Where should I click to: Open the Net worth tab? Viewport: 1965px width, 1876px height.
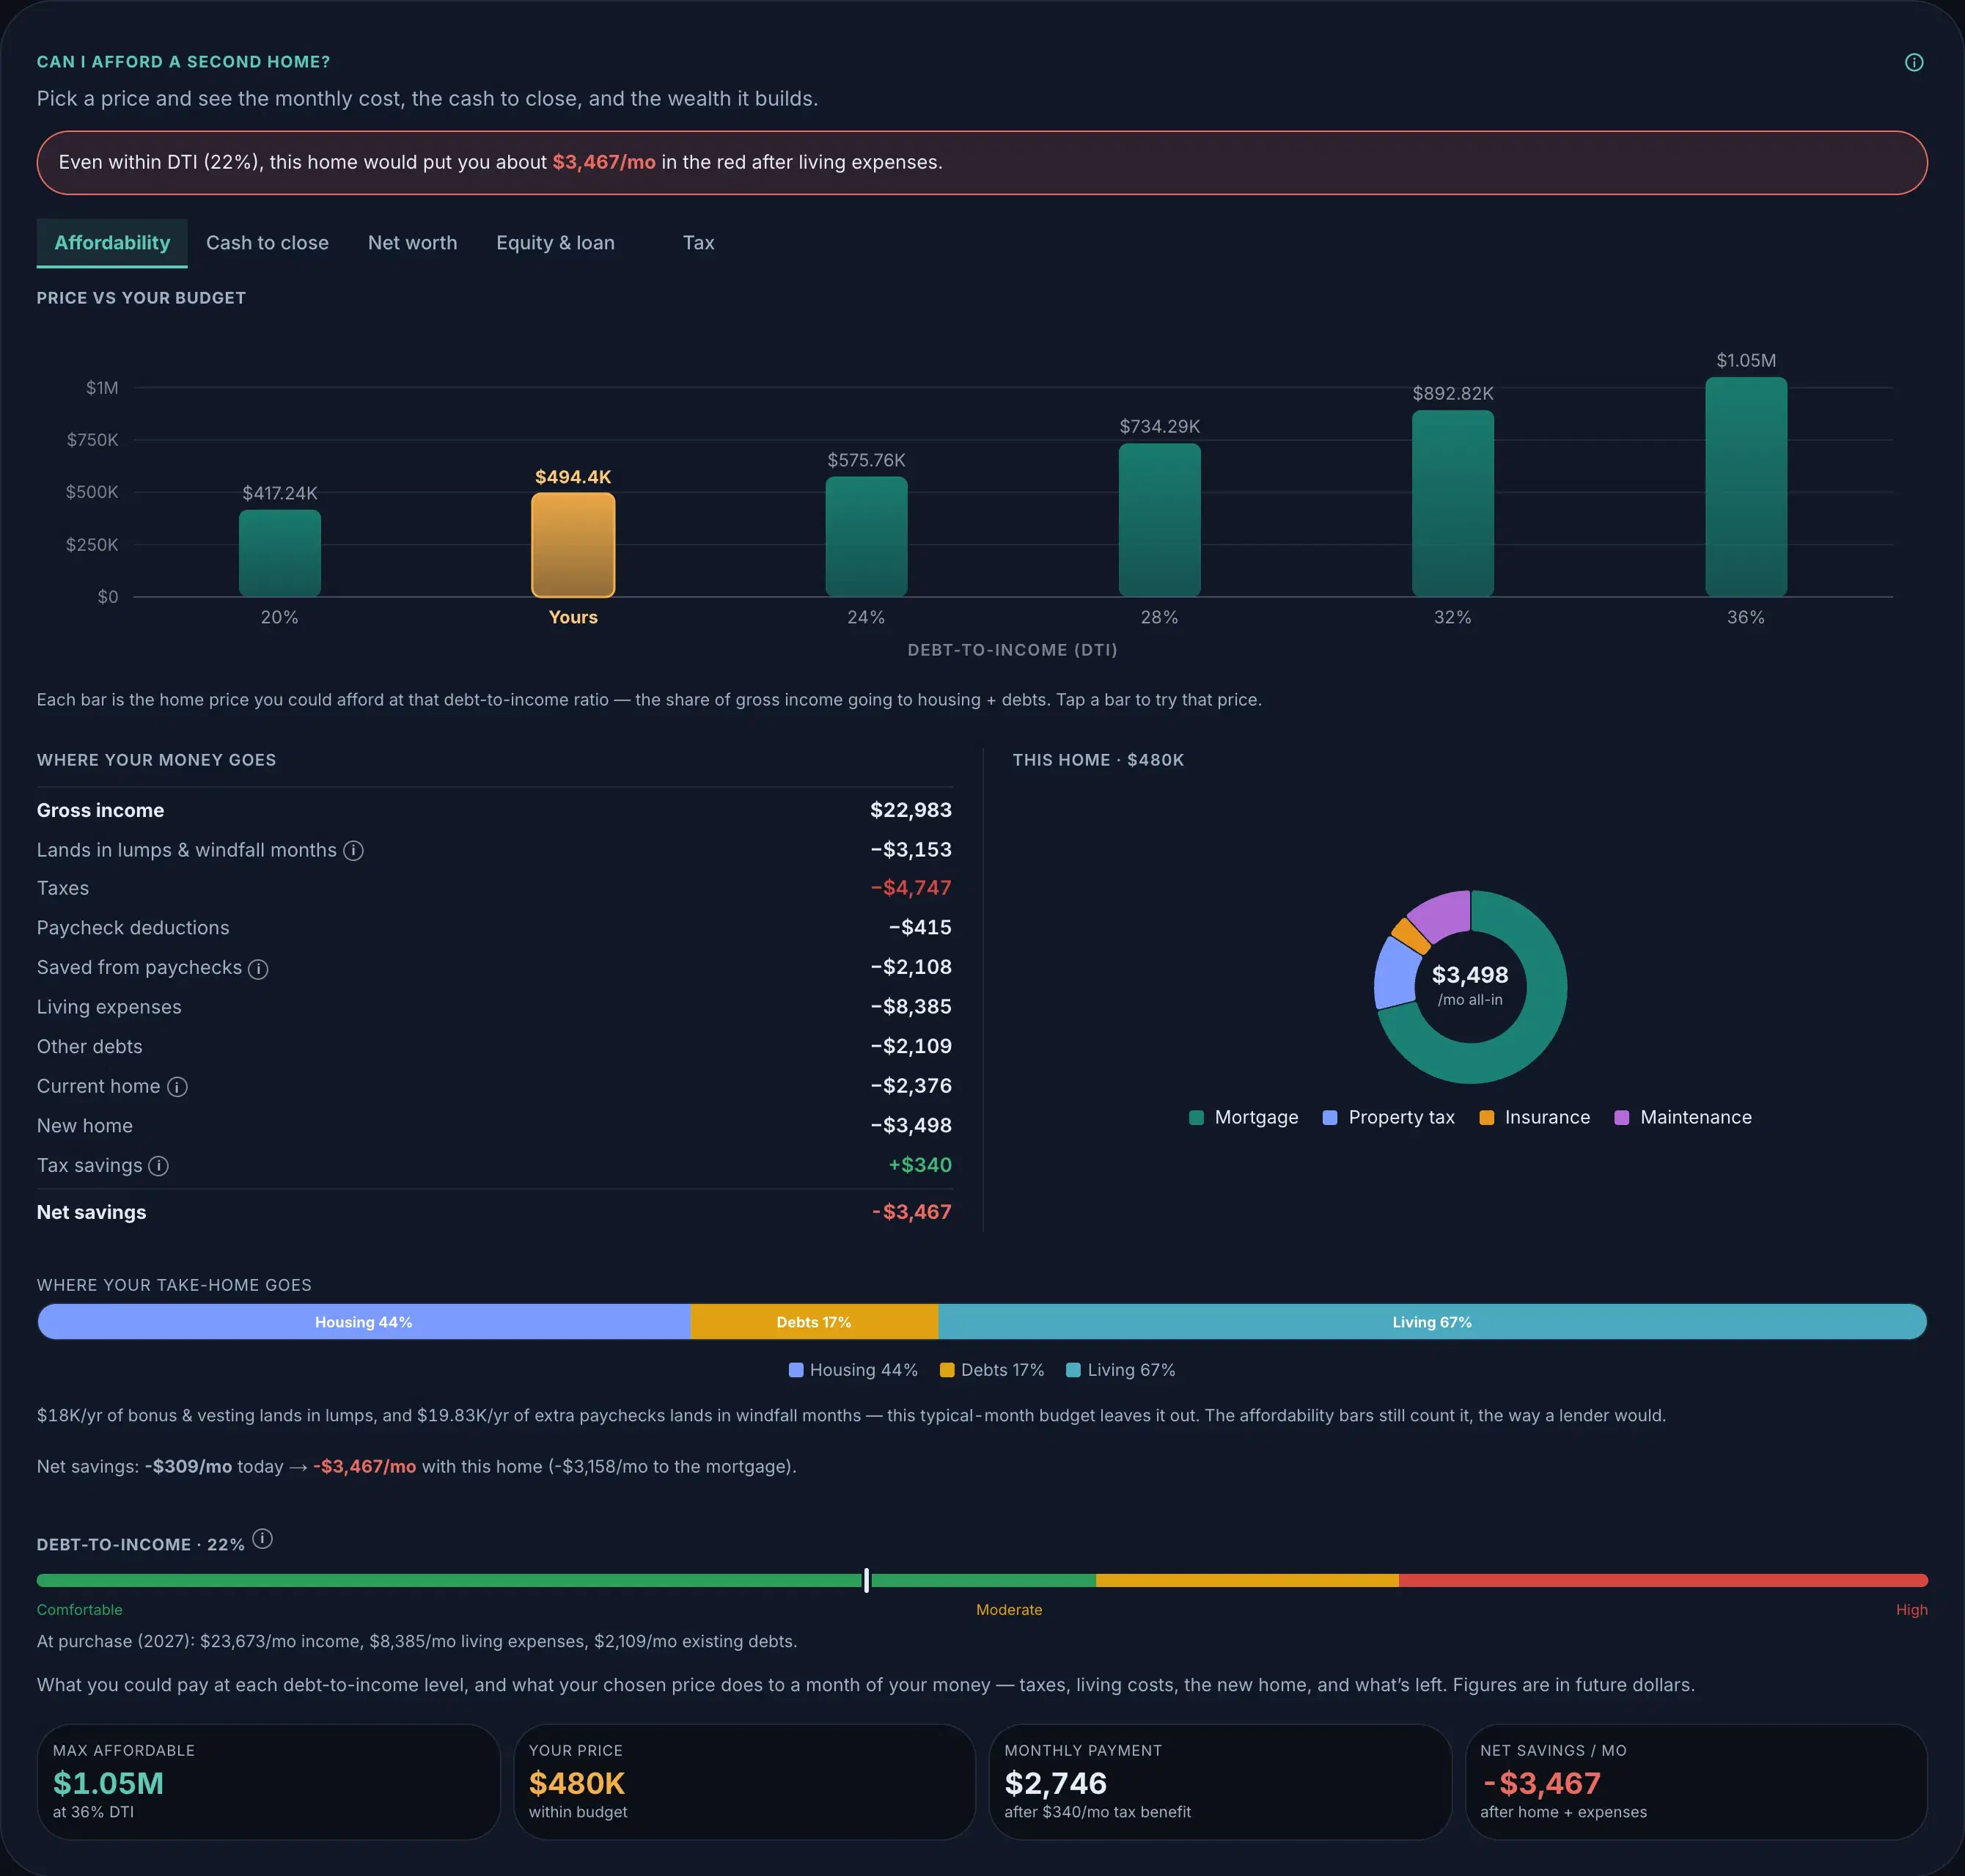pos(412,243)
